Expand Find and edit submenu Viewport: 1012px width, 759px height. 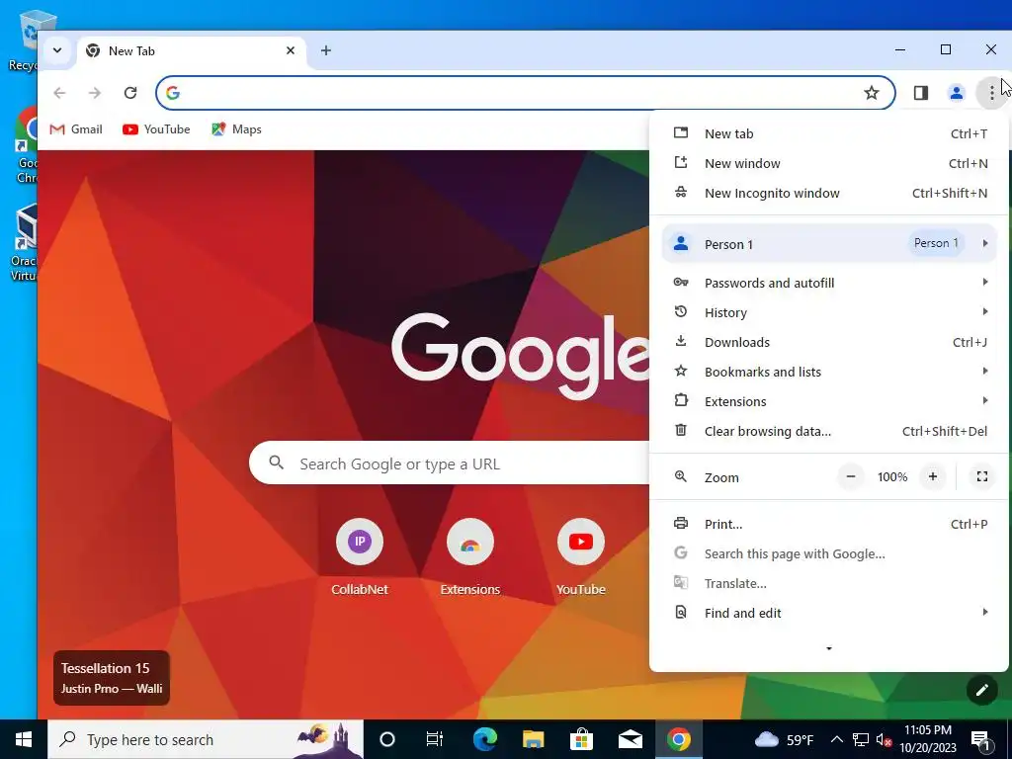point(829,613)
